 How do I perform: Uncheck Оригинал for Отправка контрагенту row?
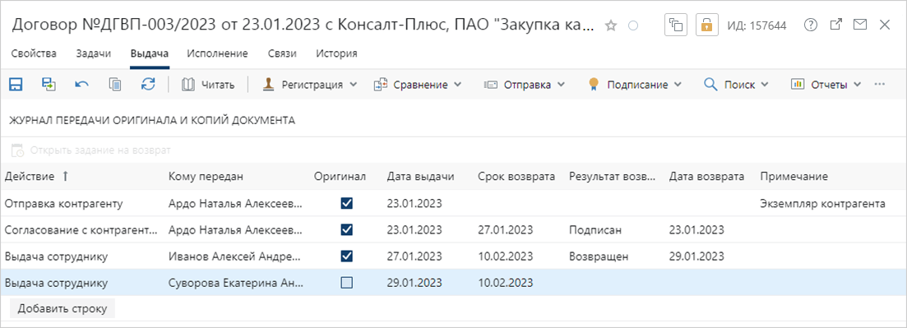(347, 203)
